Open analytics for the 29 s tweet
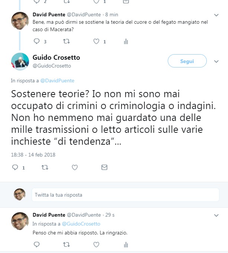 point(126,245)
